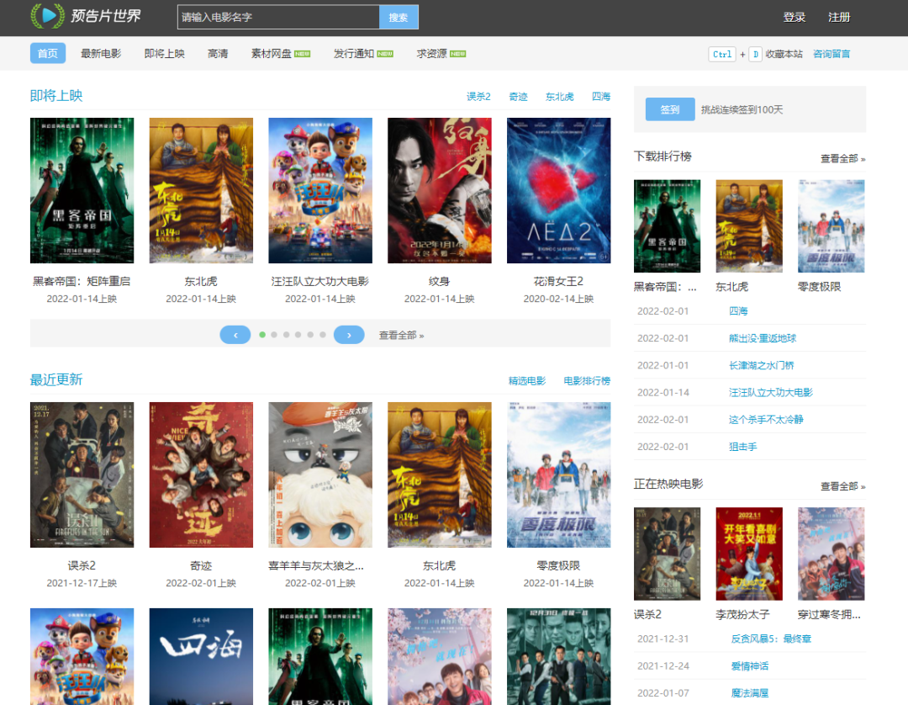Go to next carousel slide
908x705 pixels.
pos(349,335)
